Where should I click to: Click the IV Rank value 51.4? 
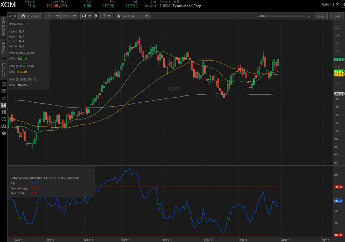coord(31,6)
